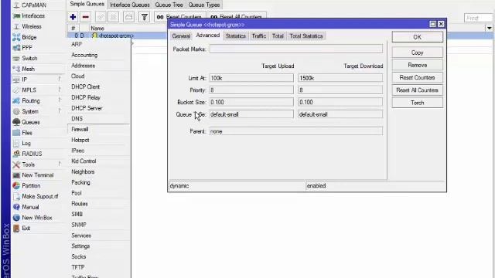Switch to the Statistics tab
Viewport: 495px width, 278px height.
pyautogui.click(x=235, y=36)
